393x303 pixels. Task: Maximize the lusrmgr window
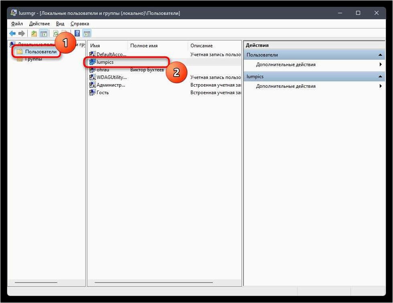pos(358,13)
